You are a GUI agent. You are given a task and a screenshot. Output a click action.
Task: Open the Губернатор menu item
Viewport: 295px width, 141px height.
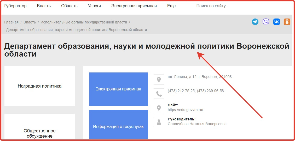pos(15,6)
